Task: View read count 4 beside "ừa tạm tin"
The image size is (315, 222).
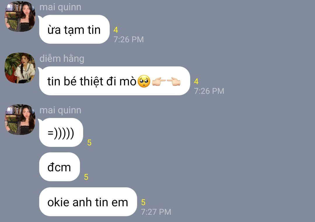Action: (116, 30)
